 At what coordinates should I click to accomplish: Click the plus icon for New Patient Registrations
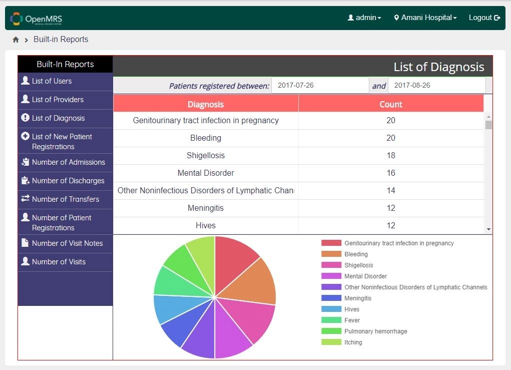point(26,136)
